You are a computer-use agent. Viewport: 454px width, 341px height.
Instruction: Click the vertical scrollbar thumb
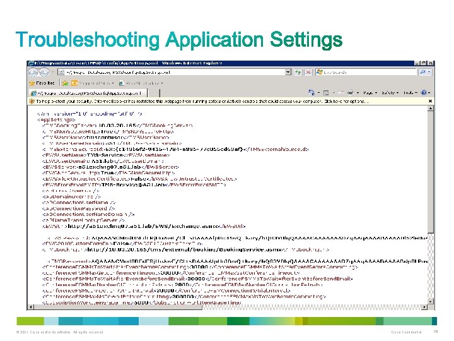click(431, 172)
